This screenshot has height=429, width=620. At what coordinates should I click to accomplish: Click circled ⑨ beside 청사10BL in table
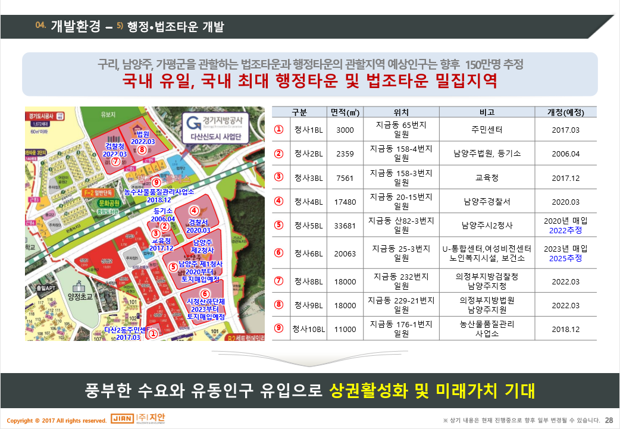click(278, 329)
